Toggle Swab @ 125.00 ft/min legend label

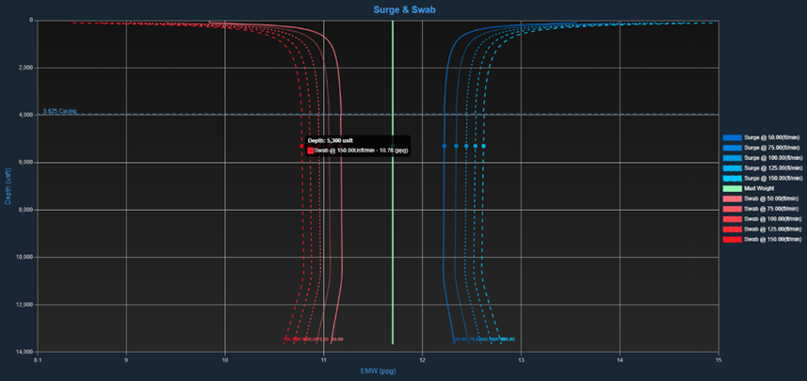pyautogui.click(x=772, y=229)
